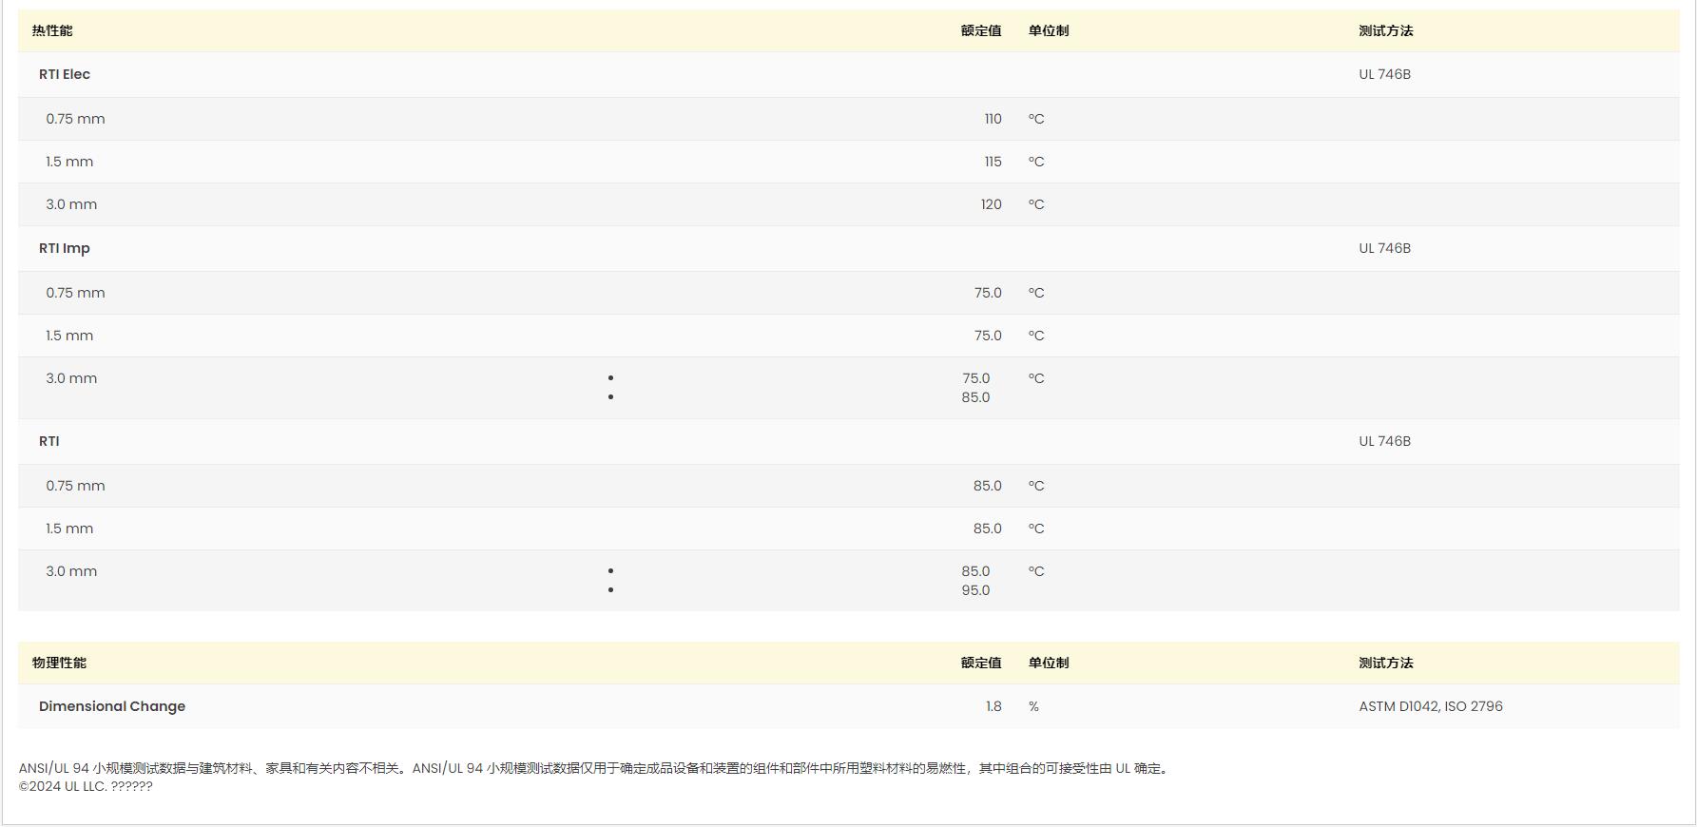Click the 物理性能 section header

point(59,663)
